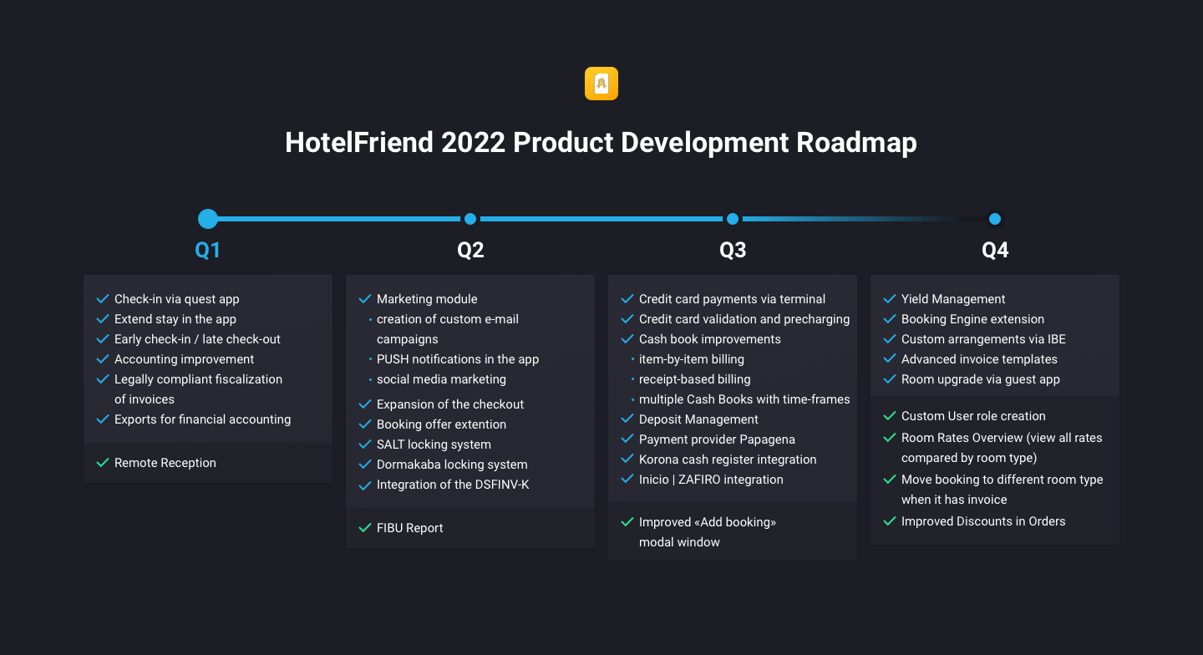Select the Q4 timeline marker dot
This screenshot has height=655, width=1203.
(995, 219)
